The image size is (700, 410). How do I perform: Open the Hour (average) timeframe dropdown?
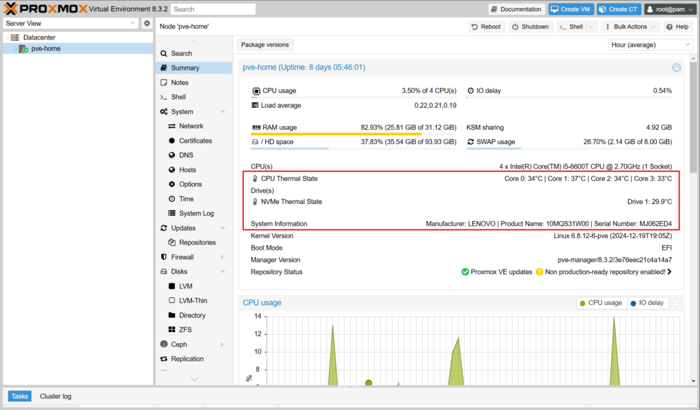(x=650, y=45)
